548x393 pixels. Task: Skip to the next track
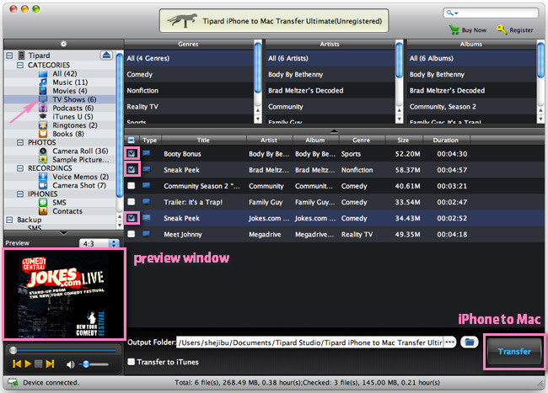coord(50,364)
